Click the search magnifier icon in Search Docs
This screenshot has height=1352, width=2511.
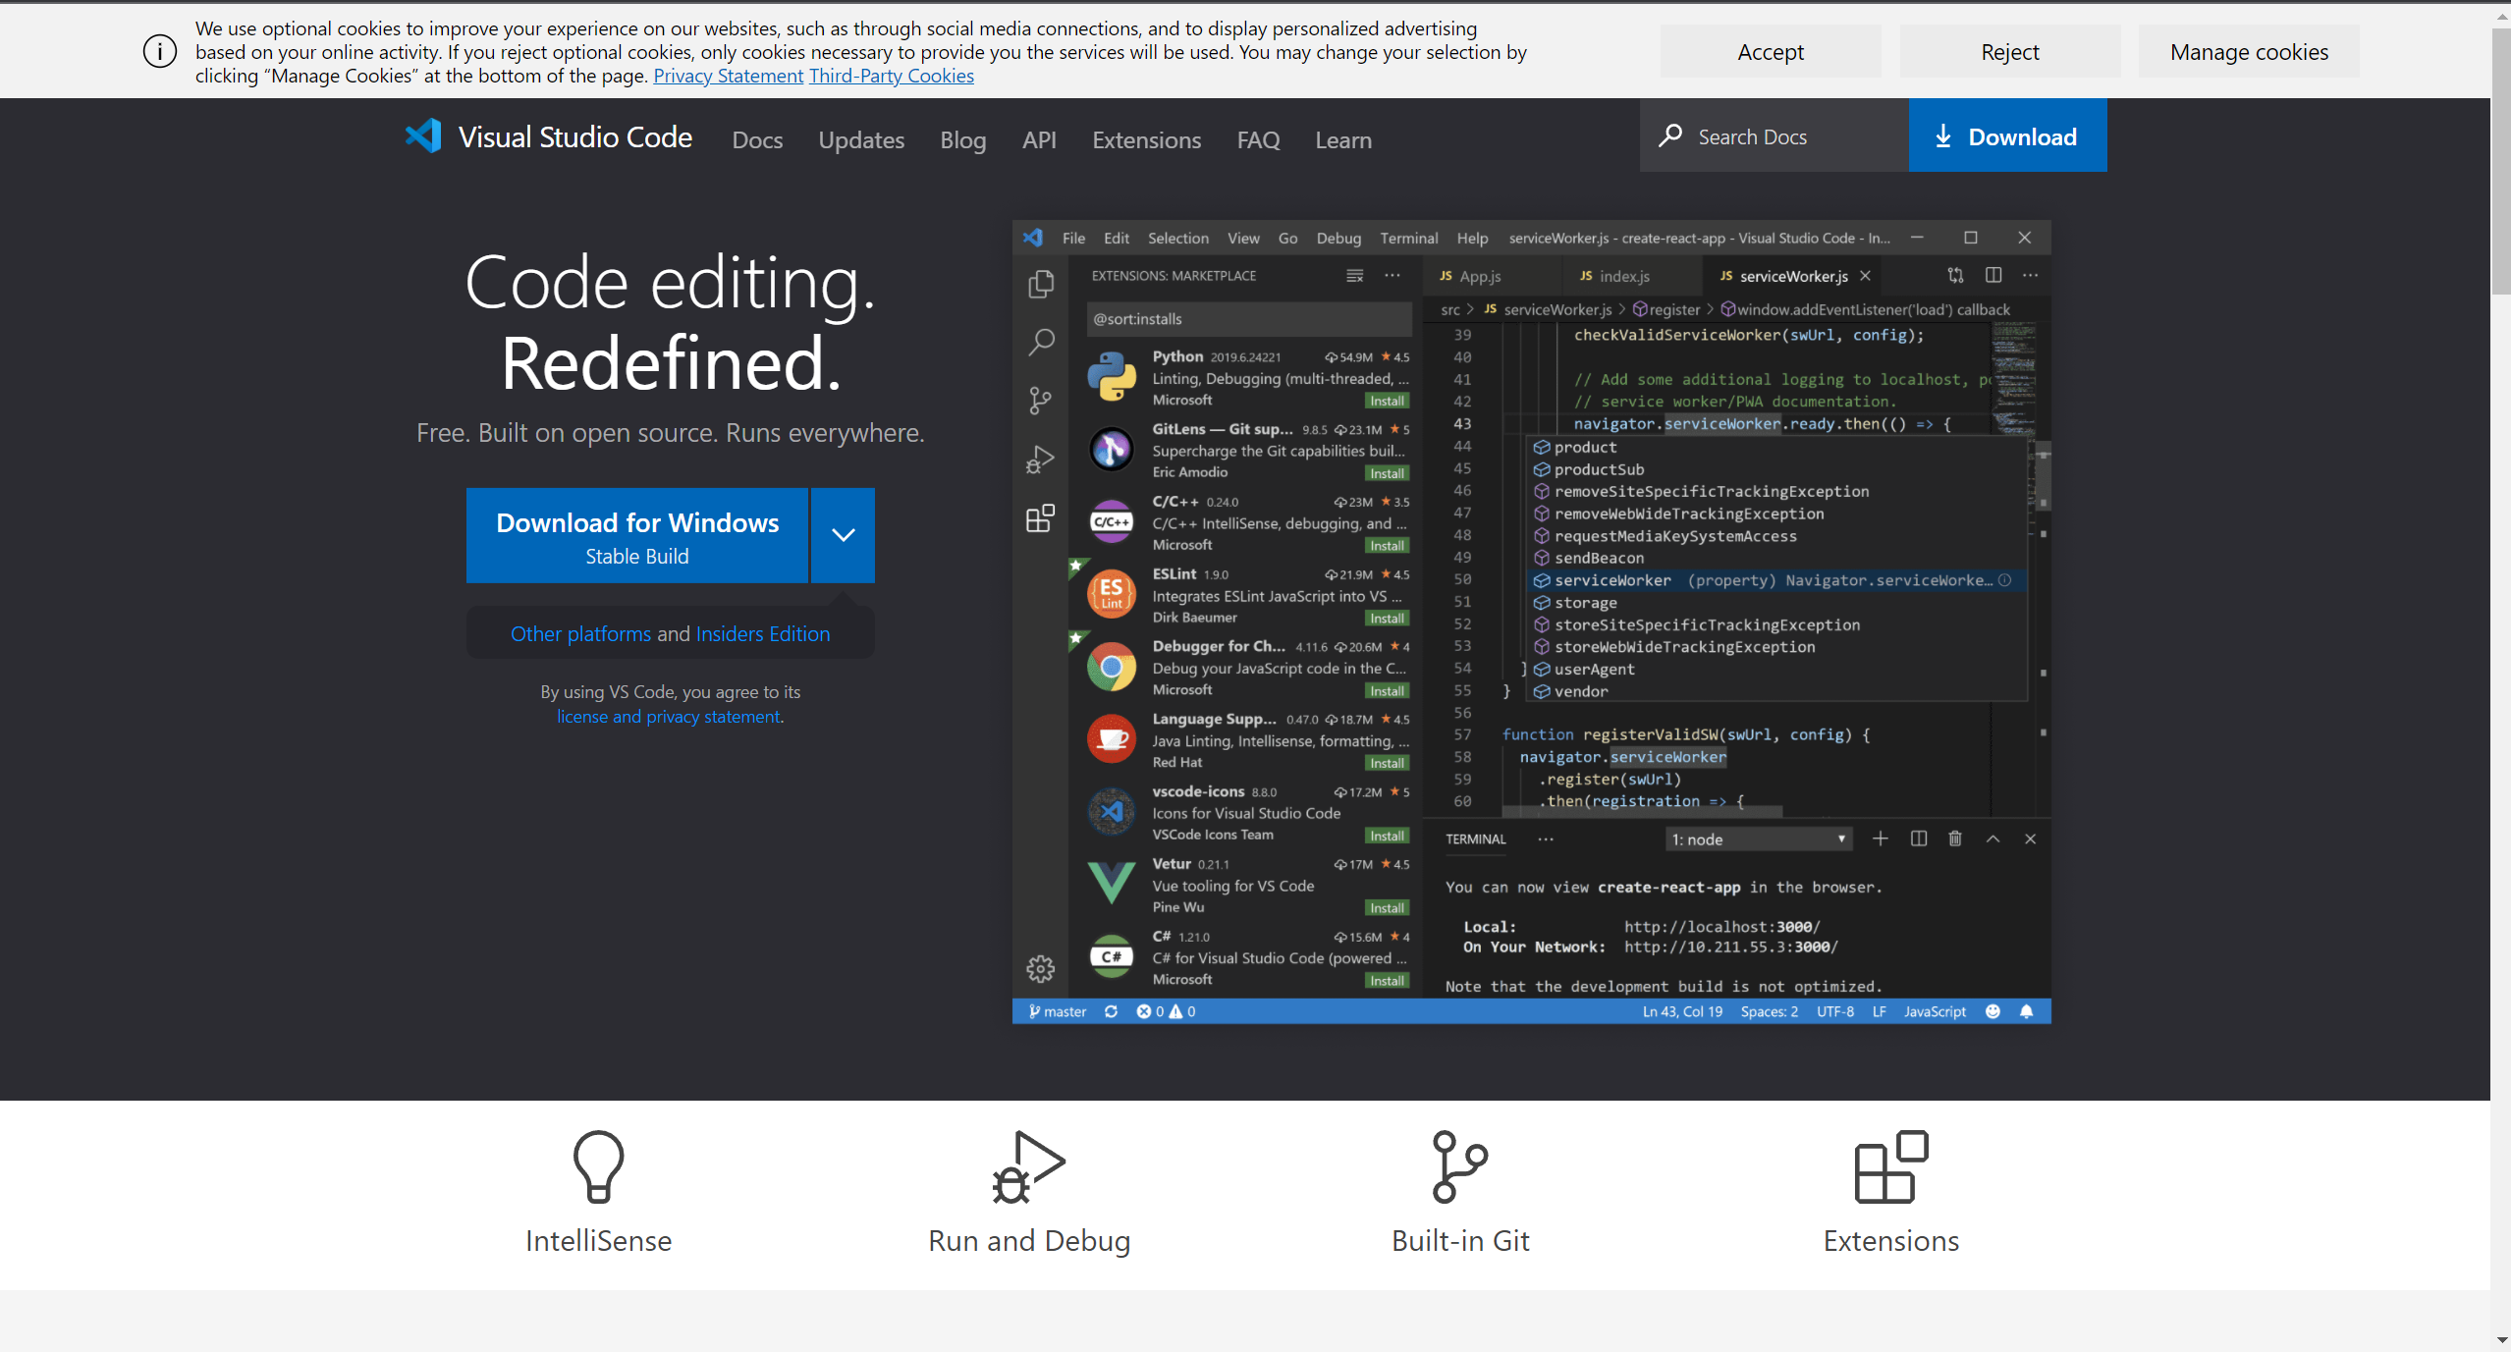point(1670,135)
